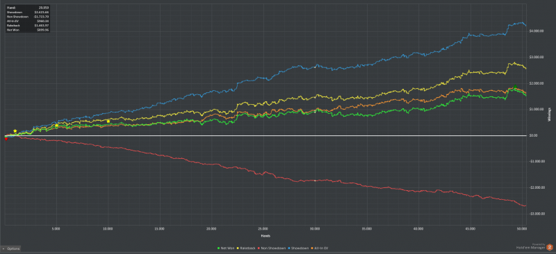Click the -$2,000.00 y-axis label
The image size is (556, 254).
[x=537, y=187]
